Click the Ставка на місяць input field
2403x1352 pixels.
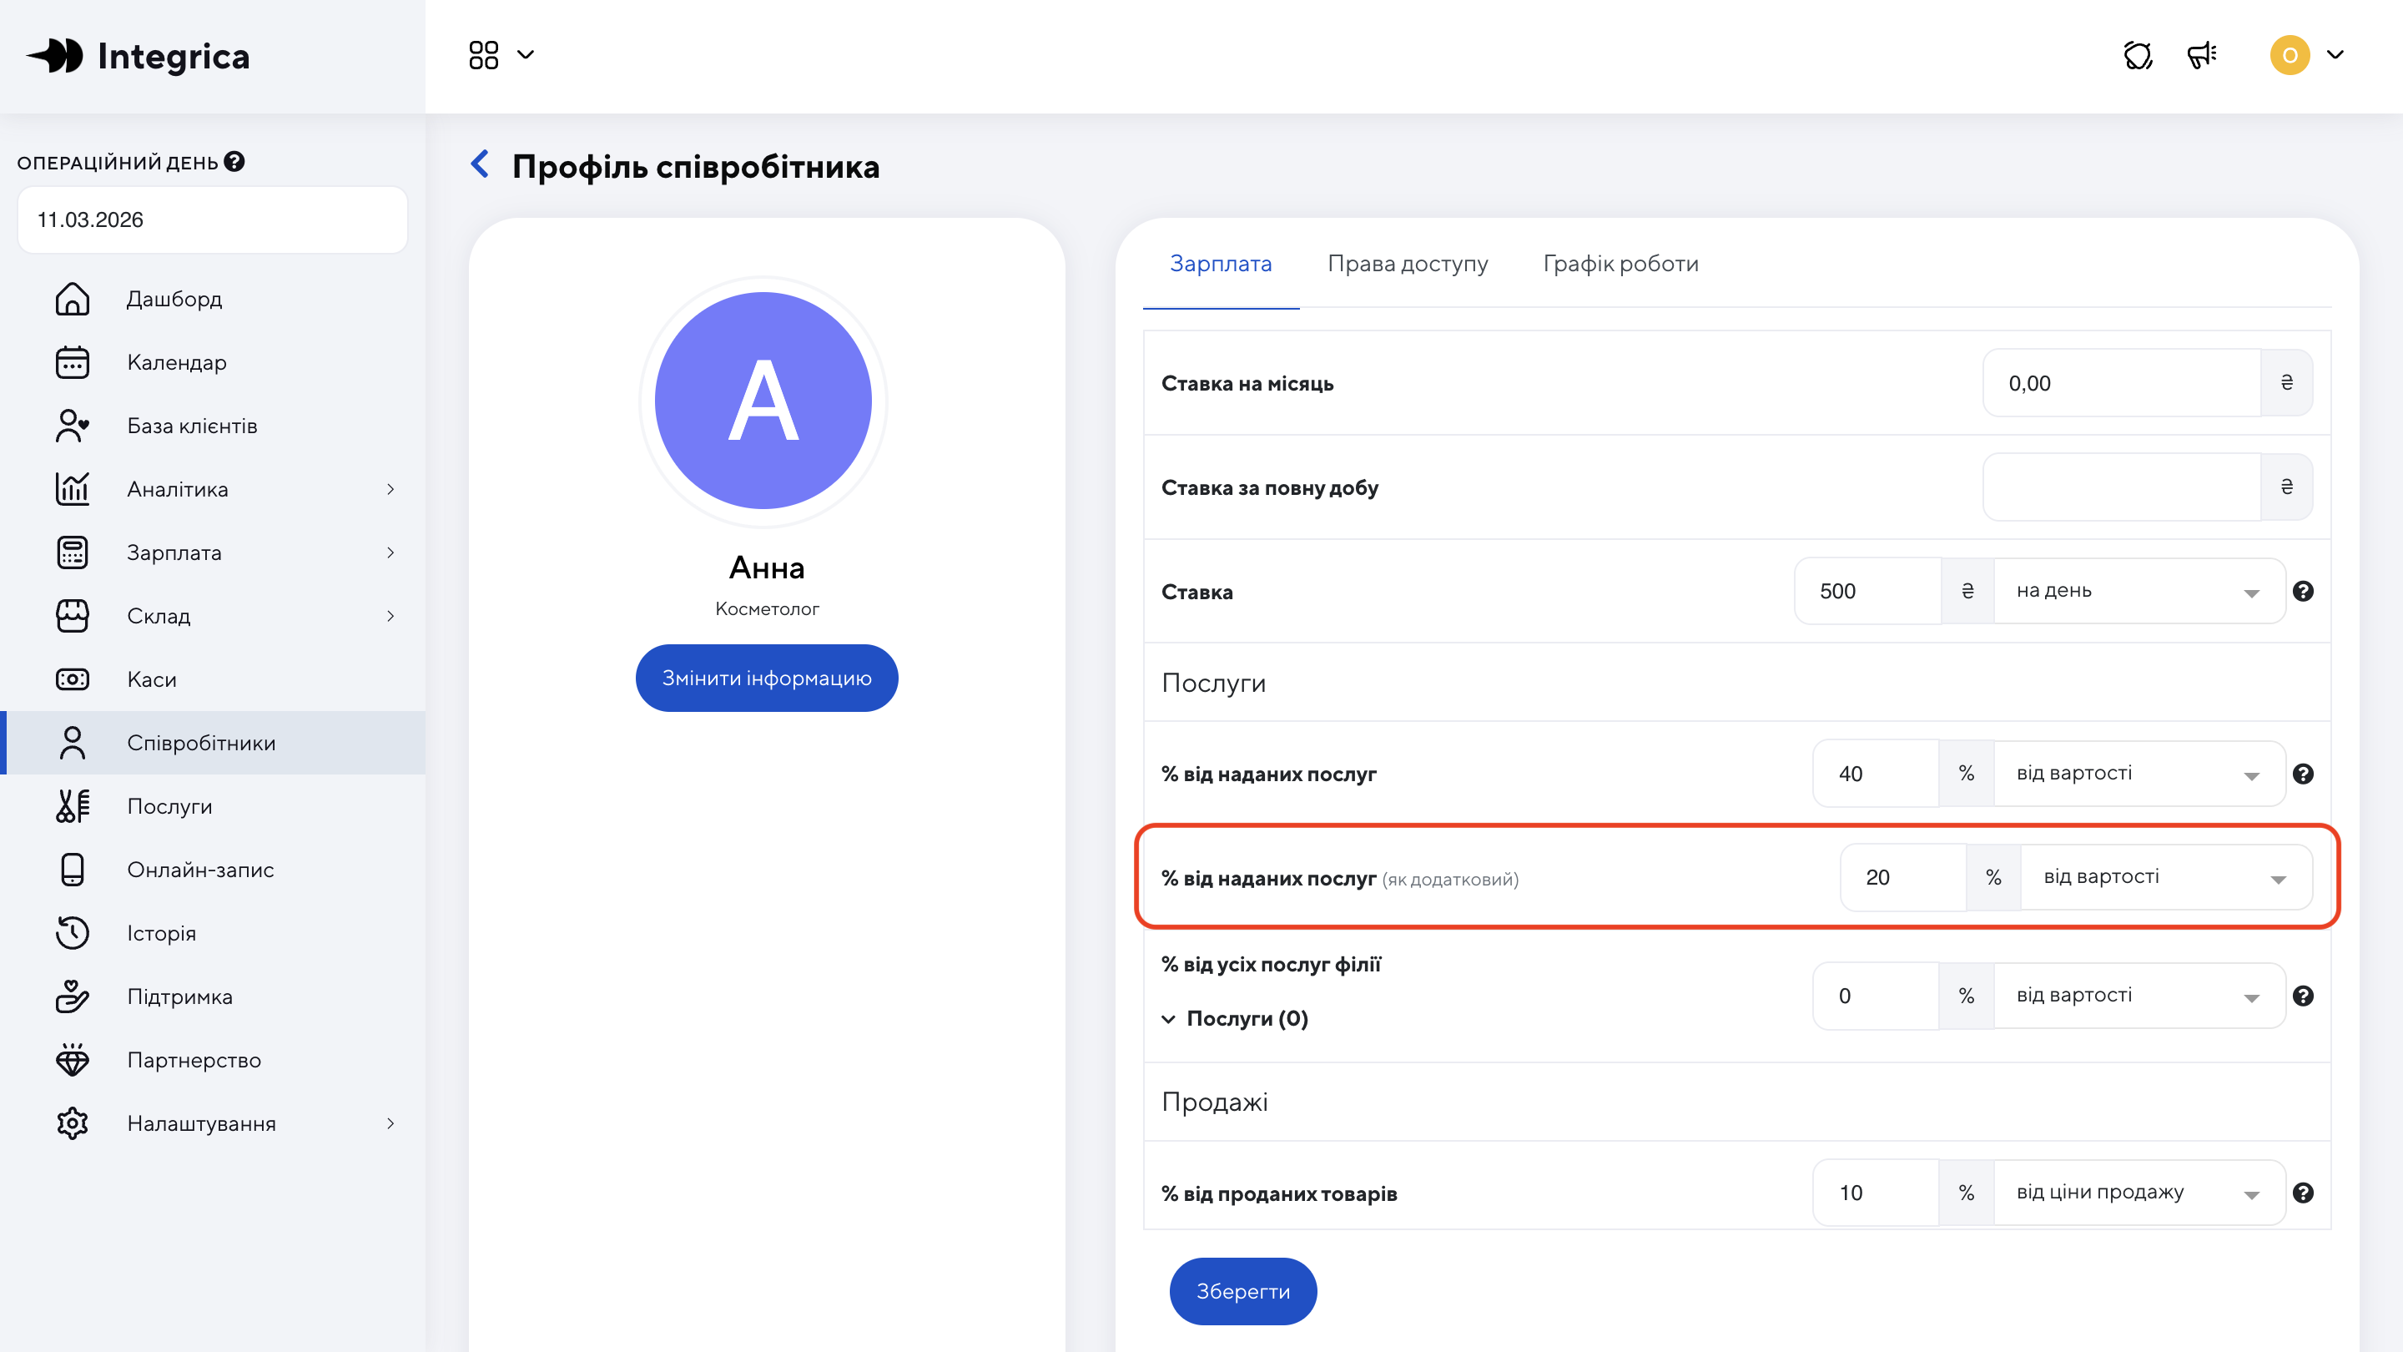(2121, 384)
